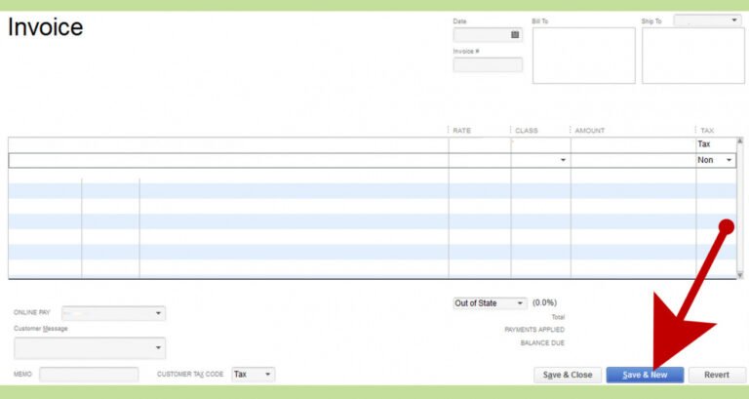Click the Invoice # input field
749x399 pixels.
[488, 65]
